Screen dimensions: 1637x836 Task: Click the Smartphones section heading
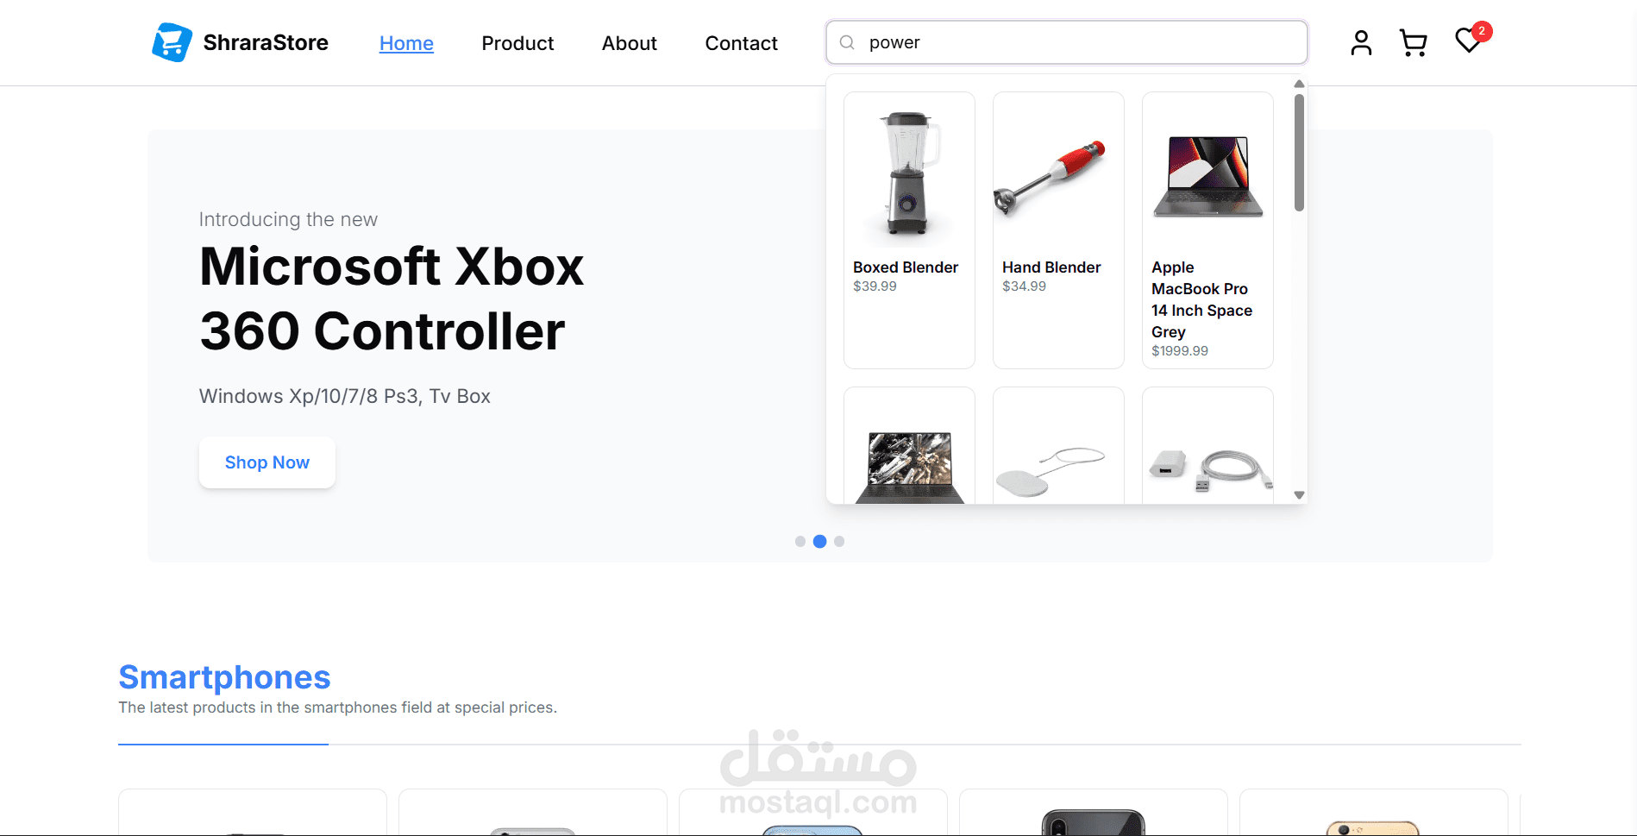pyautogui.click(x=224, y=677)
